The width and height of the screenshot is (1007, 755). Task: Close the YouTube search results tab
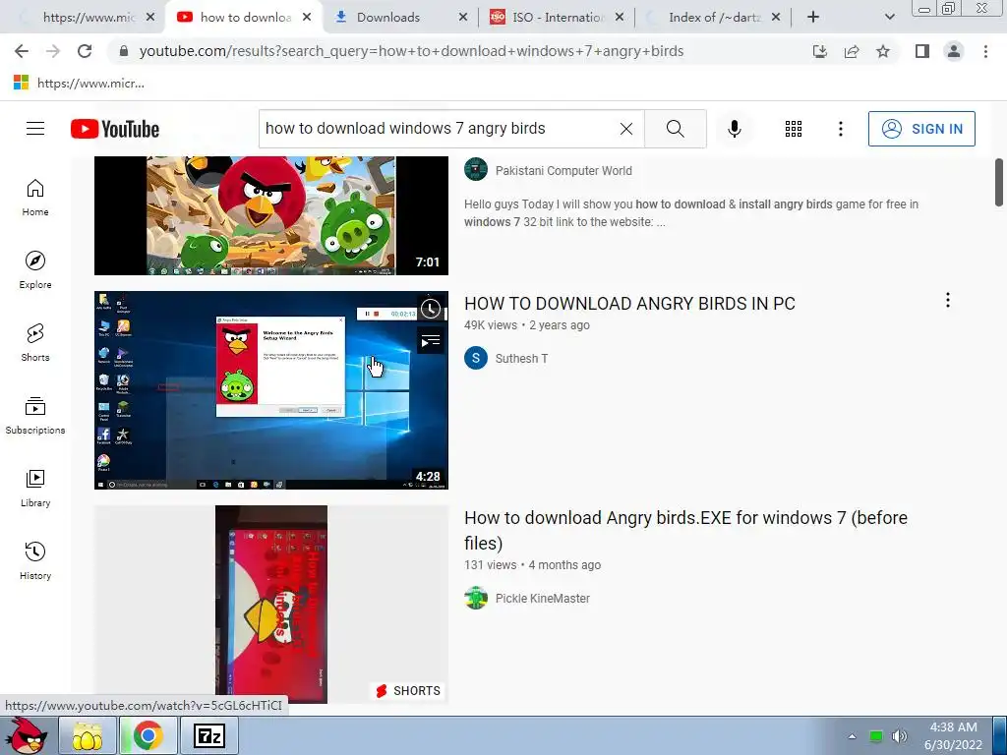[307, 18]
